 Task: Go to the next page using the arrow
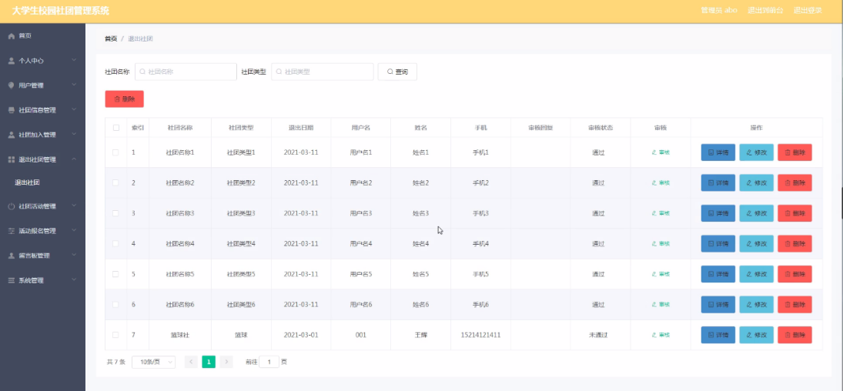pyautogui.click(x=226, y=362)
